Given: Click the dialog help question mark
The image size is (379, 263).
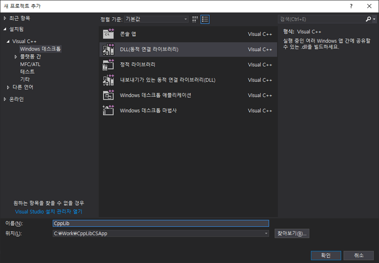Looking at the screenshot, I should 351,6.
